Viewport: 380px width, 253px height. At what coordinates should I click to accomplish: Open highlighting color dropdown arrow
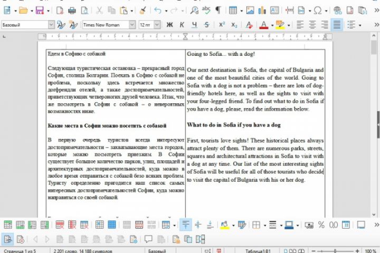coord(289,25)
